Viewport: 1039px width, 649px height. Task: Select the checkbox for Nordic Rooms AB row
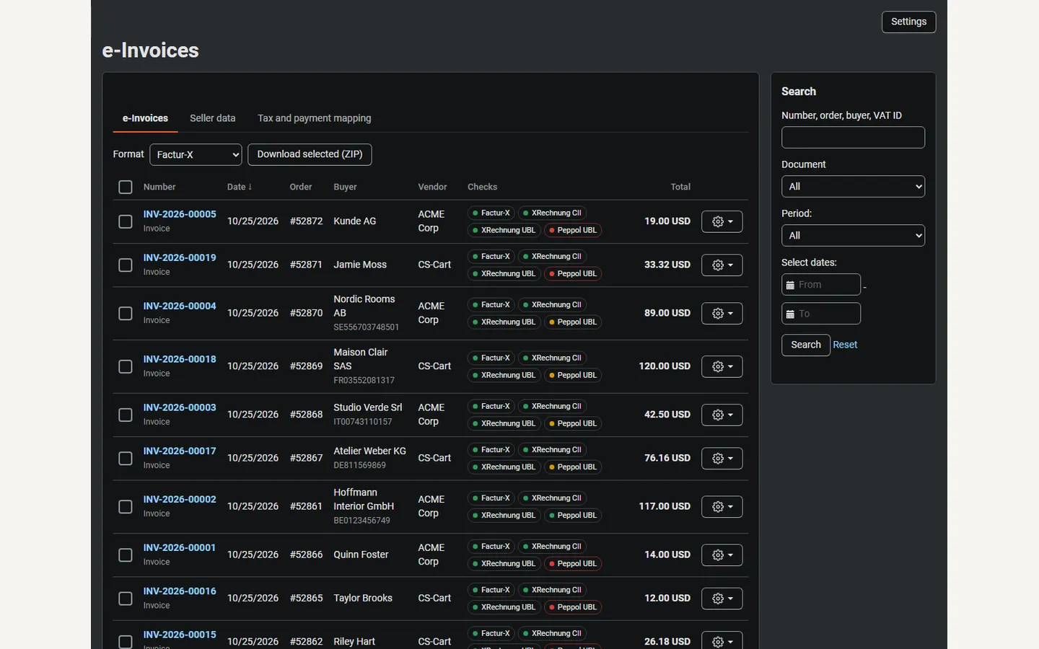click(126, 313)
